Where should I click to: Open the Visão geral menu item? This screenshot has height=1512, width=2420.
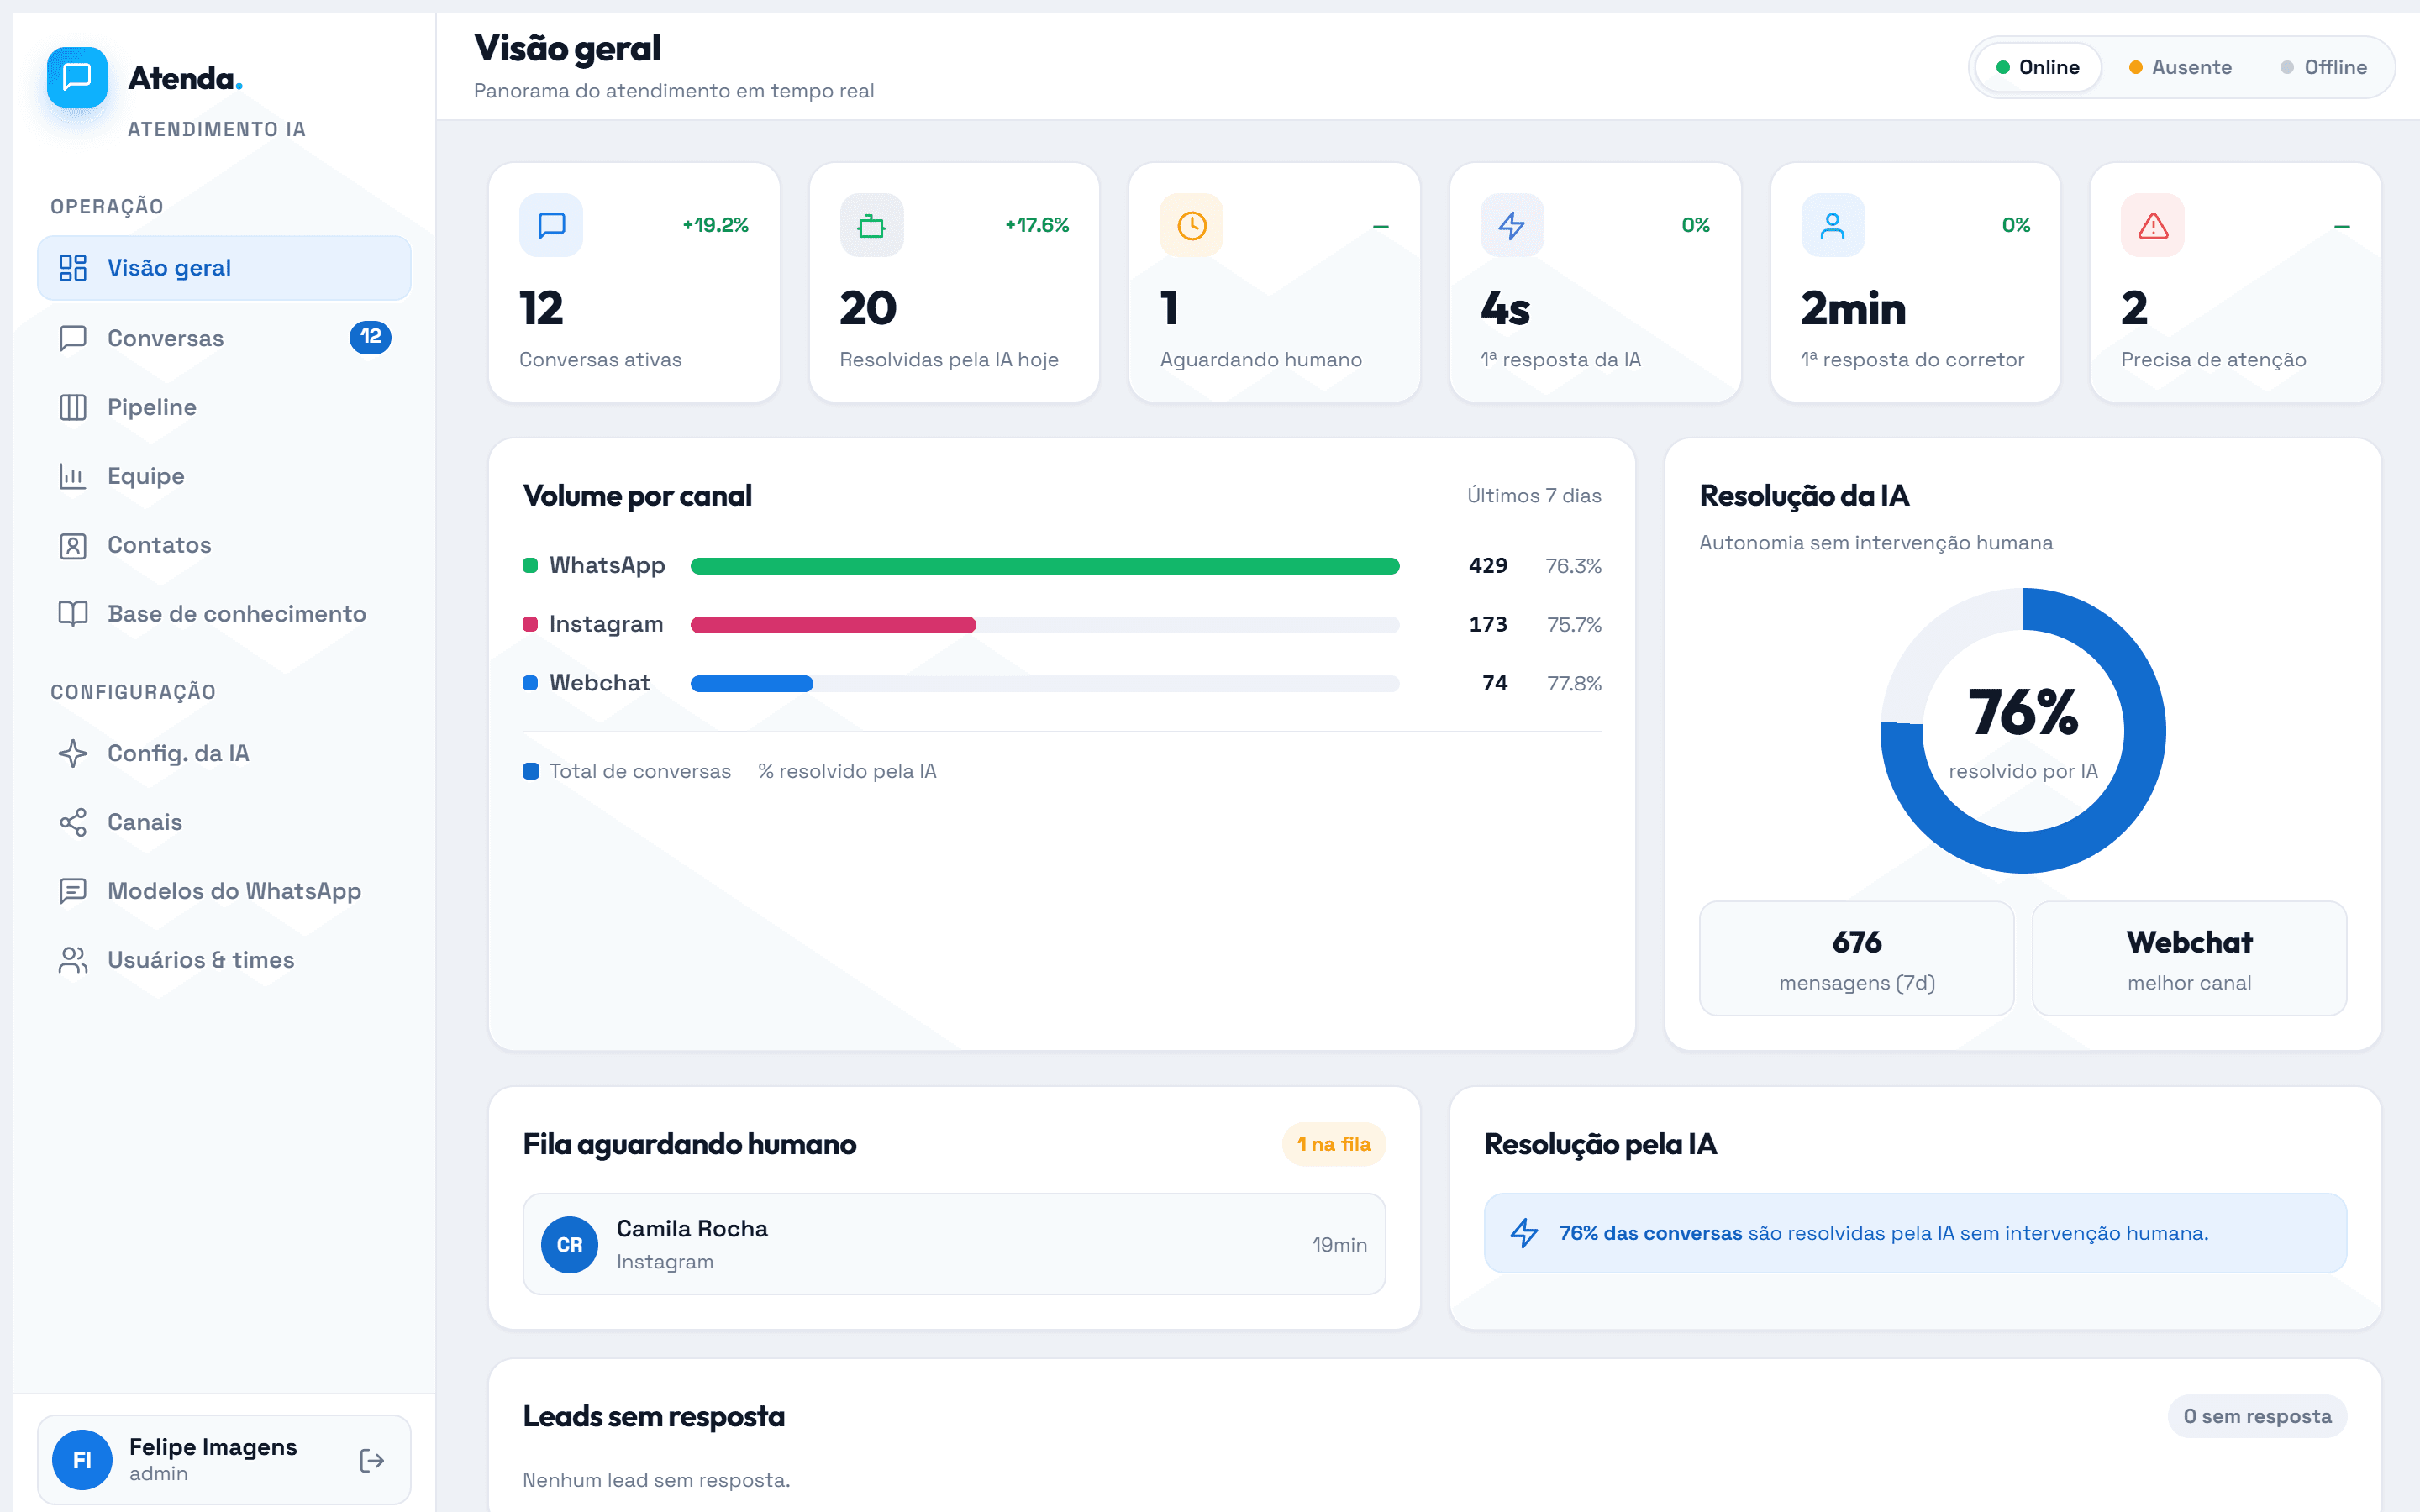(x=224, y=268)
